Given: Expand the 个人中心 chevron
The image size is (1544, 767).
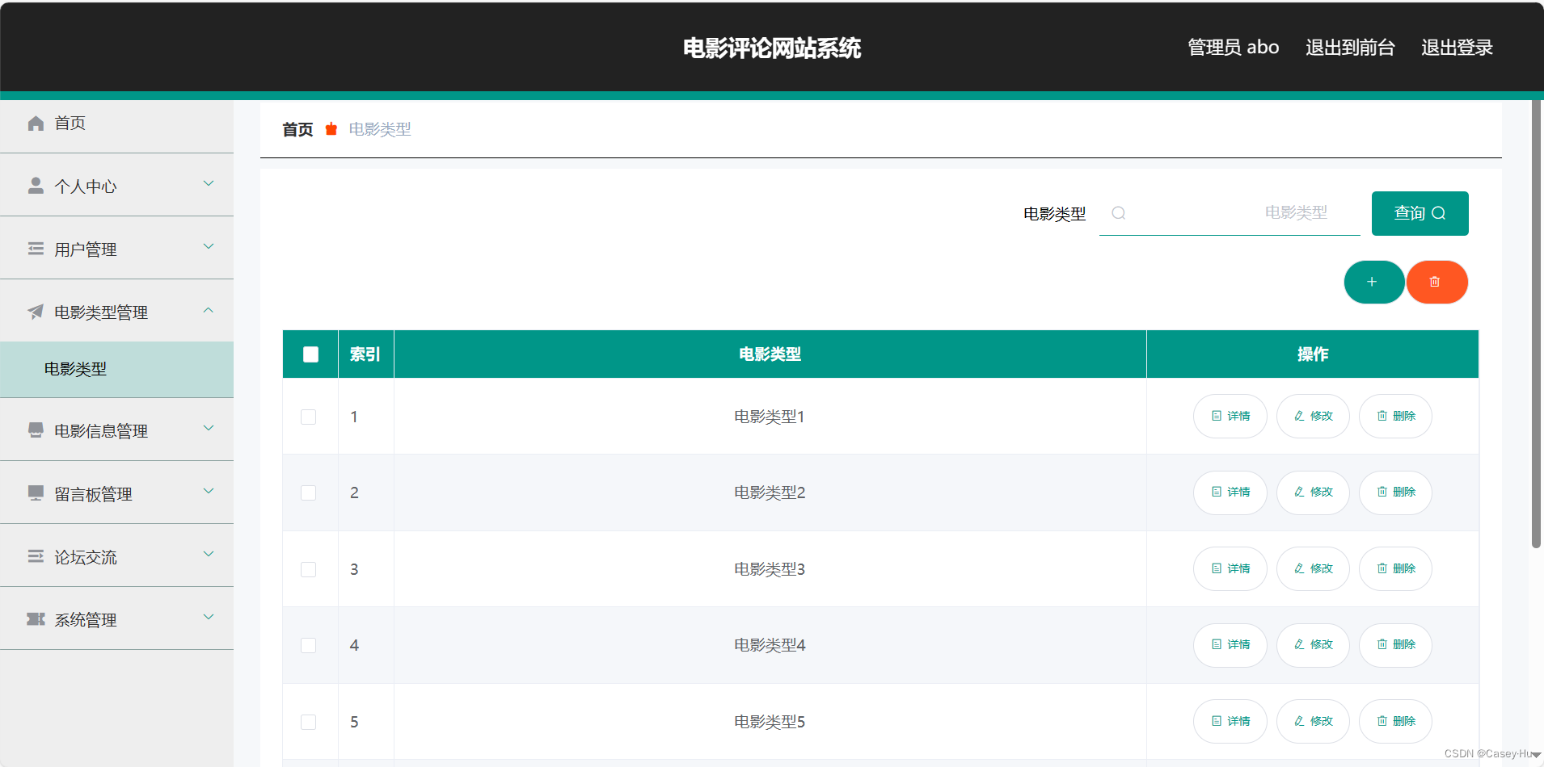Looking at the screenshot, I should pyautogui.click(x=209, y=183).
